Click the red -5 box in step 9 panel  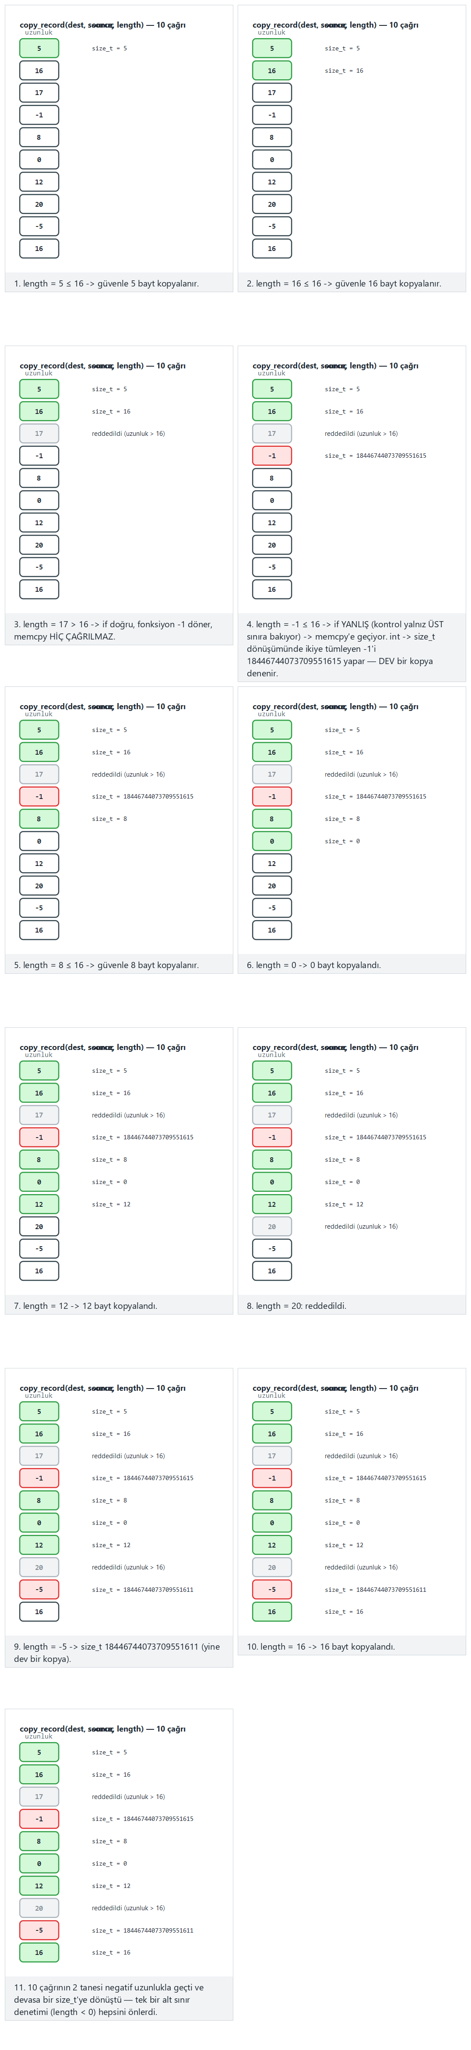click(x=39, y=1589)
